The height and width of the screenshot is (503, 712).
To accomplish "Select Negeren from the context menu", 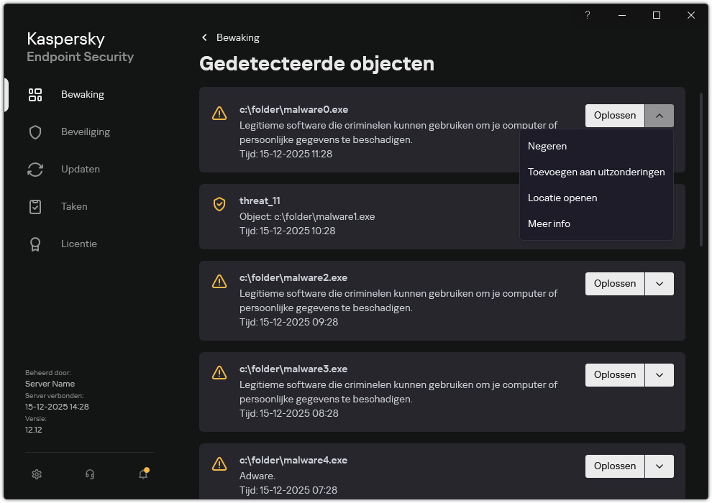I will (x=547, y=146).
